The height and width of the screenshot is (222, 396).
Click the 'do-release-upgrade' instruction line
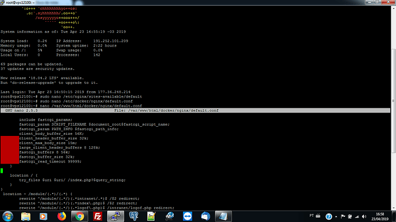49,83
